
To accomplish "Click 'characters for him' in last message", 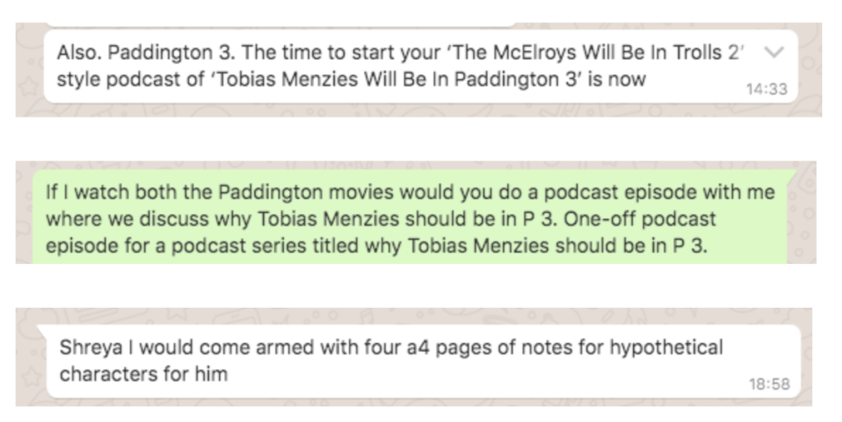I will (142, 374).
